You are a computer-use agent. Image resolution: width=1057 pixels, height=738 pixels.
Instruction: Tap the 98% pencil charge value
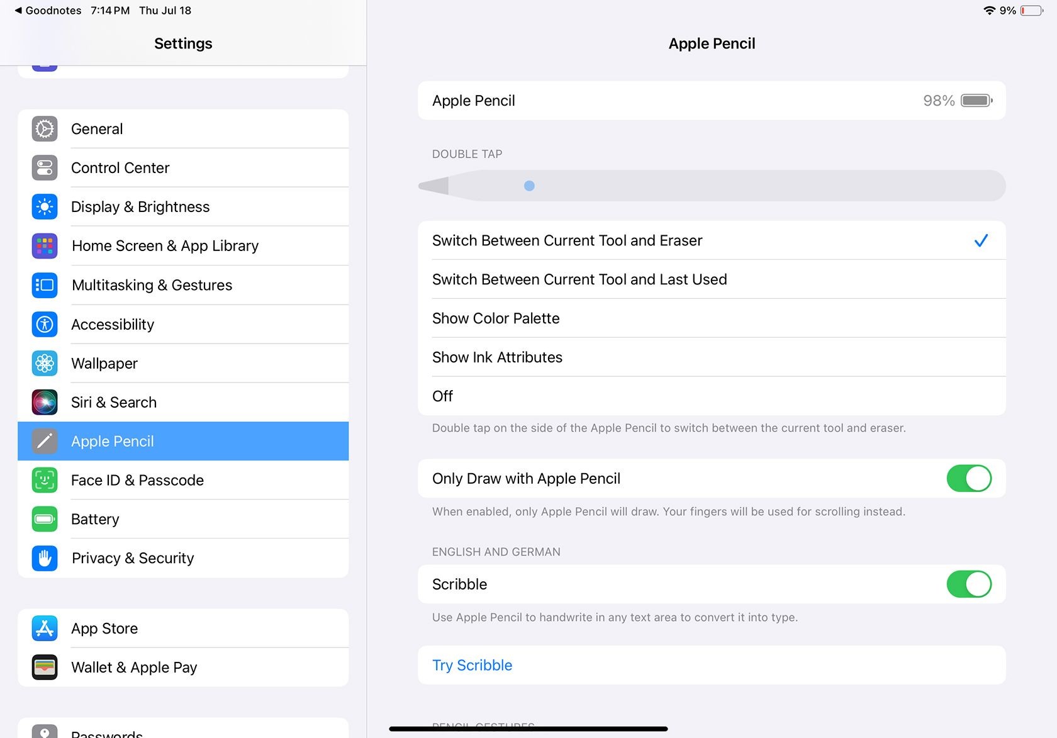[939, 101]
